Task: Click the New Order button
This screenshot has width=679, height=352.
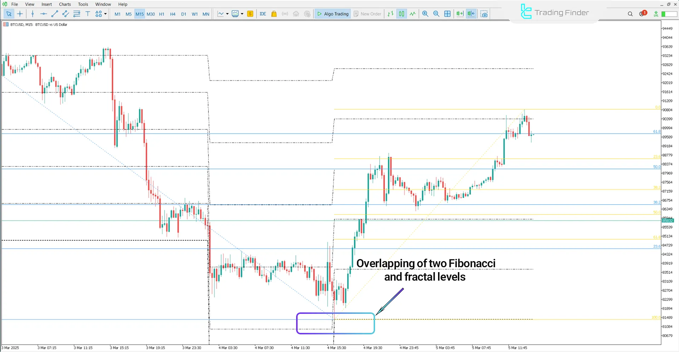Action: point(367,14)
